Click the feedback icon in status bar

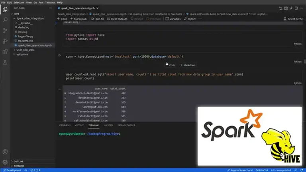coord(296,170)
